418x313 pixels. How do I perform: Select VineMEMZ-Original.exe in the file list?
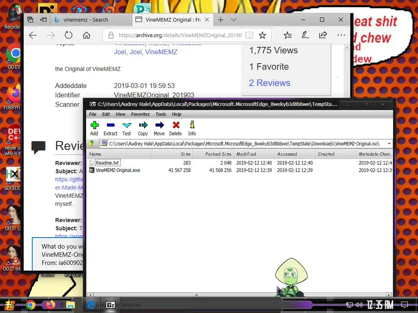pos(118,170)
